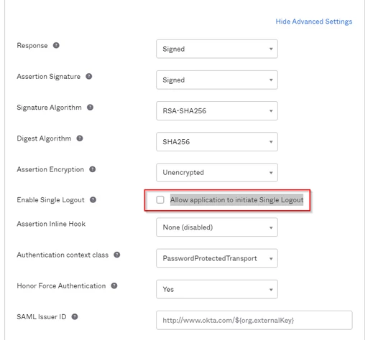Enable Allow application to initiate Single Logout

coord(160,199)
